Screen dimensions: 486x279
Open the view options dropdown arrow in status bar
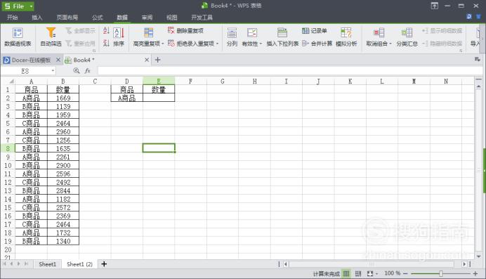tap(376, 273)
